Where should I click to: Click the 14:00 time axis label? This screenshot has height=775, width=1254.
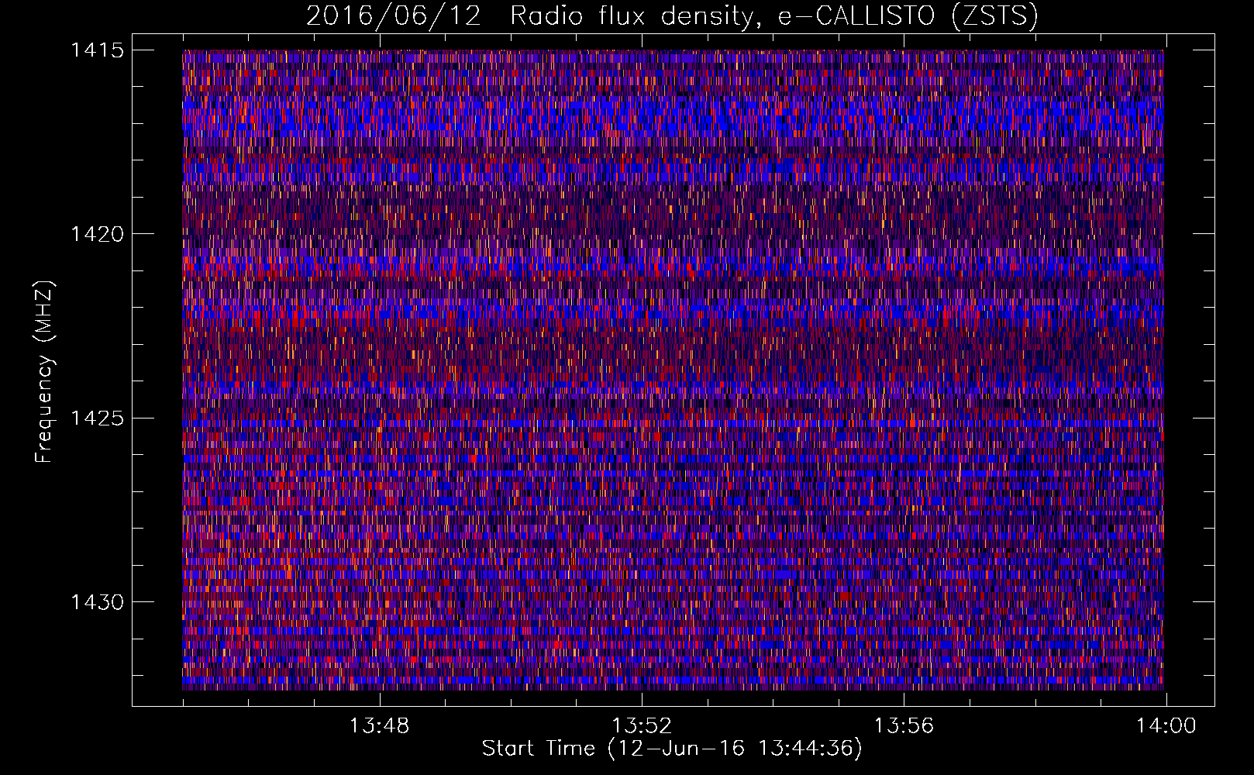pos(1166,726)
